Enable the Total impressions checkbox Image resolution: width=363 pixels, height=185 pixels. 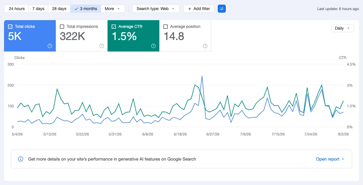(x=62, y=26)
